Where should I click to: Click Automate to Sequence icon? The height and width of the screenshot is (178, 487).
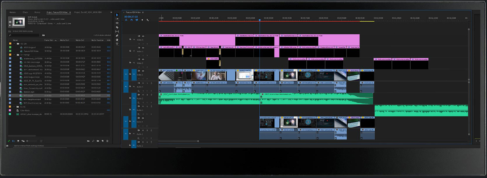pyautogui.click(x=88, y=141)
